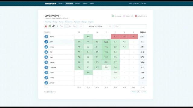The height and width of the screenshot is (108, 193).
Task: Open the Setup dropdown menu
Action: (x=61, y=4)
